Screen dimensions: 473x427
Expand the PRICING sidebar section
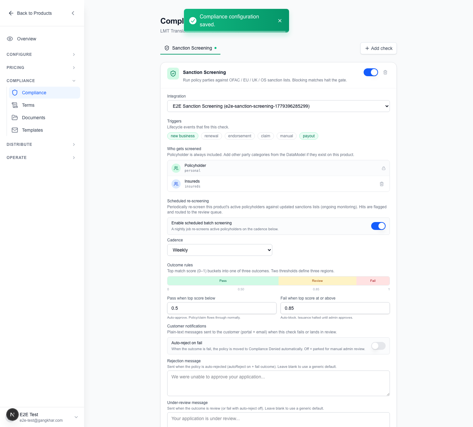(41, 68)
